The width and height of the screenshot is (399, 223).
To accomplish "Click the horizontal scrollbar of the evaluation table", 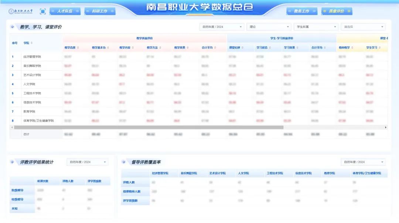I will tap(148, 127).
